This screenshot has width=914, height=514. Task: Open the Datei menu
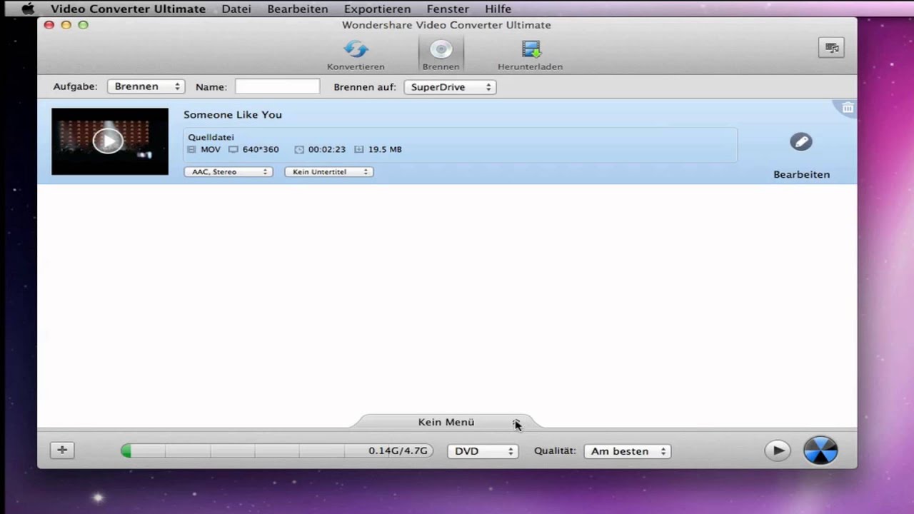point(236,9)
